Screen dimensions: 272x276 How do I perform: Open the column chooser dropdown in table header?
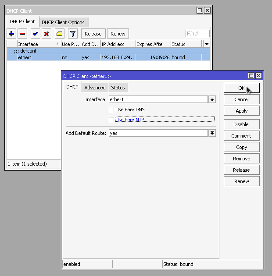click(x=207, y=44)
